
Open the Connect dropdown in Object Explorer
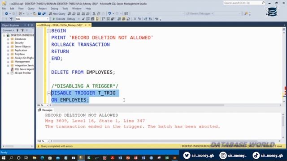8,30
